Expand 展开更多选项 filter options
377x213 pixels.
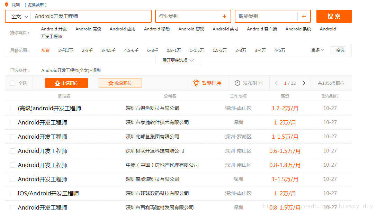tap(178, 60)
